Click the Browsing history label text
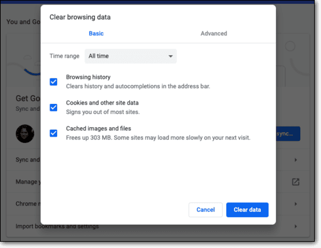The width and height of the screenshot is (321, 248). pyautogui.click(x=88, y=77)
